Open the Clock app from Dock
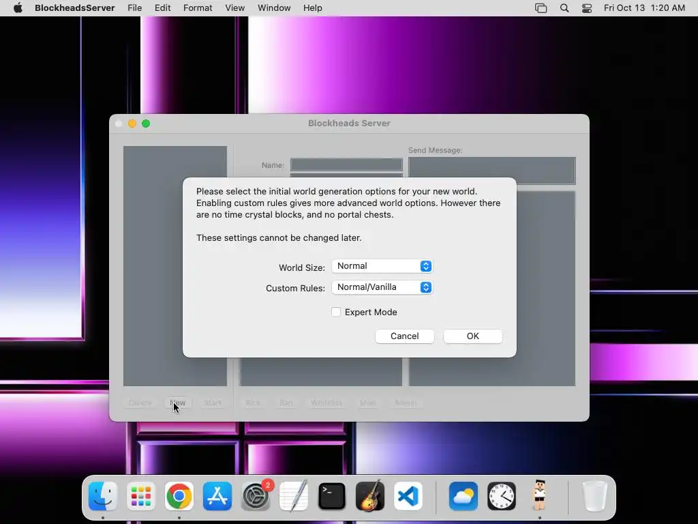Image resolution: width=698 pixels, height=524 pixels. [502, 496]
